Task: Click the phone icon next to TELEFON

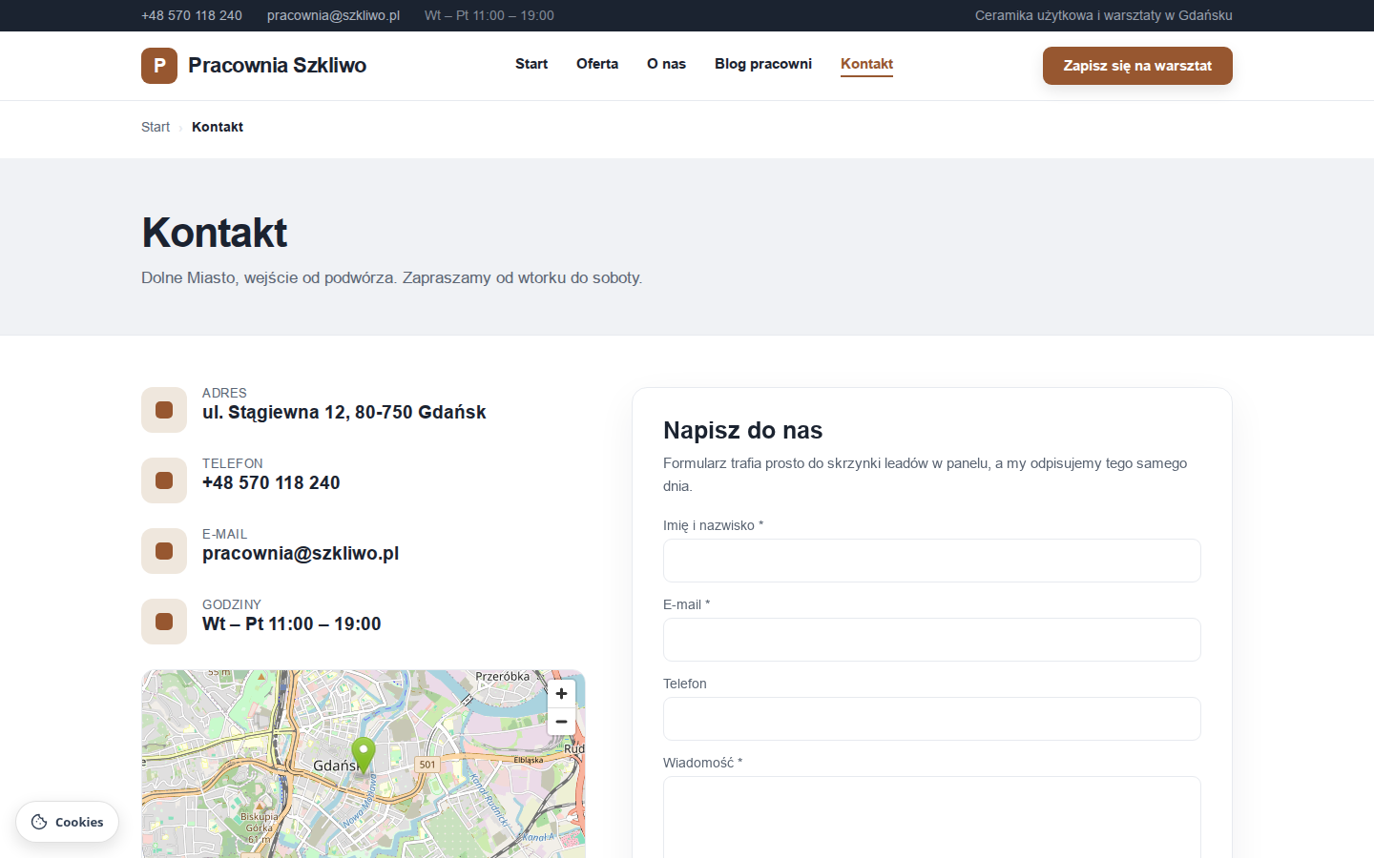Action: (x=164, y=480)
